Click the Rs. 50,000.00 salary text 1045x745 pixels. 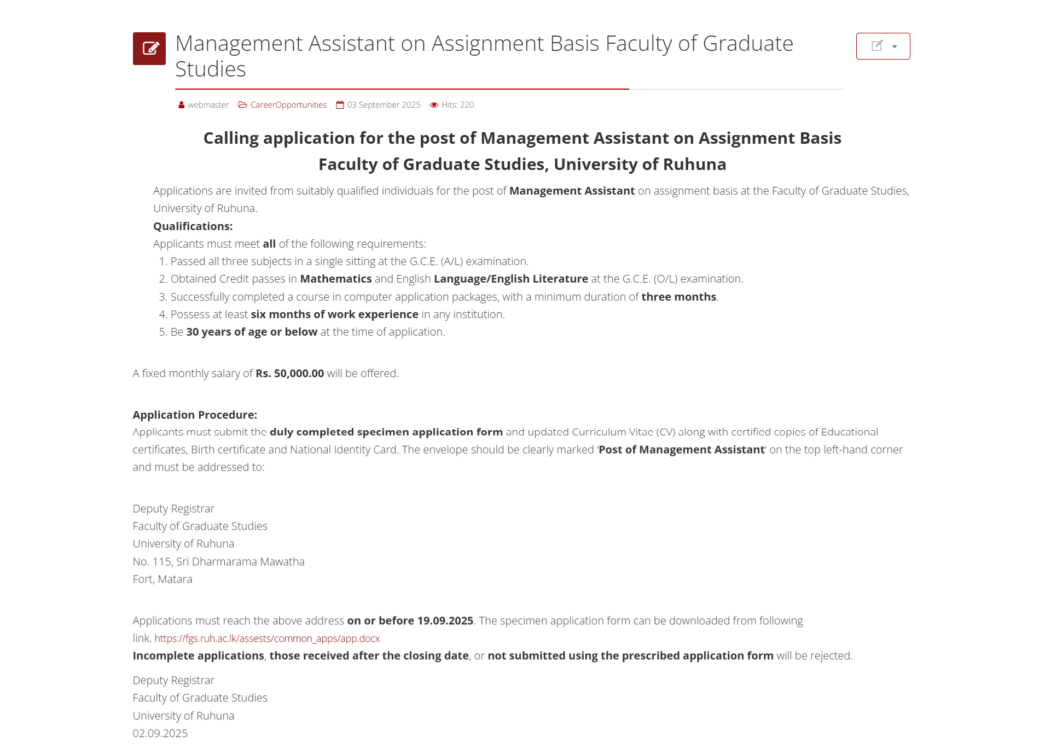[x=289, y=373]
